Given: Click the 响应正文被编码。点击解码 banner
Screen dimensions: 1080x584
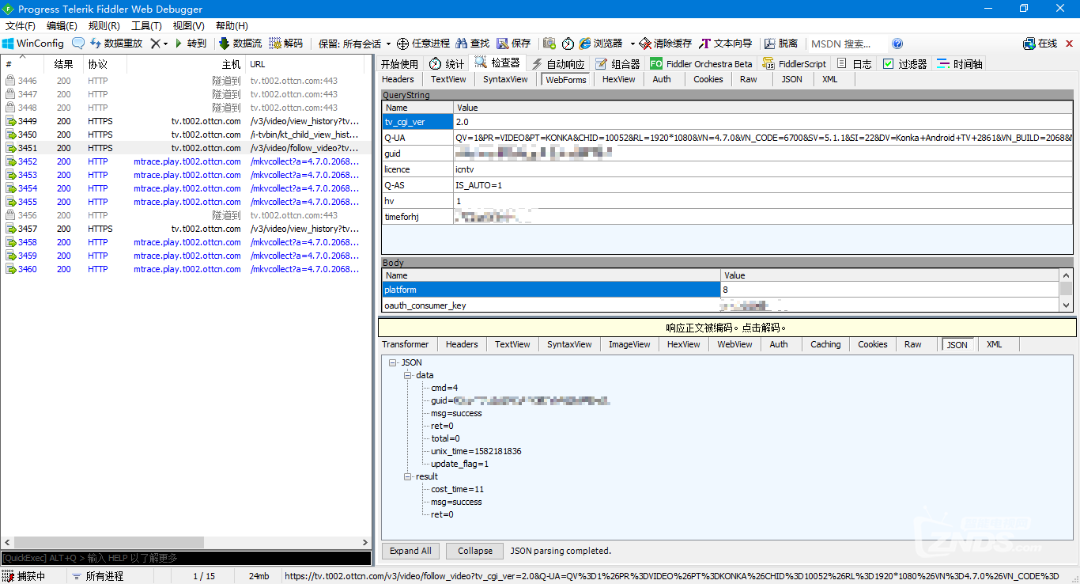Looking at the screenshot, I should [727, 328].
